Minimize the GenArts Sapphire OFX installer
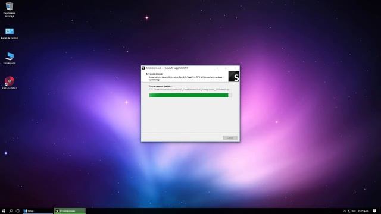The height and width of the screenshot is (214, 381). [x=217, y=68]
